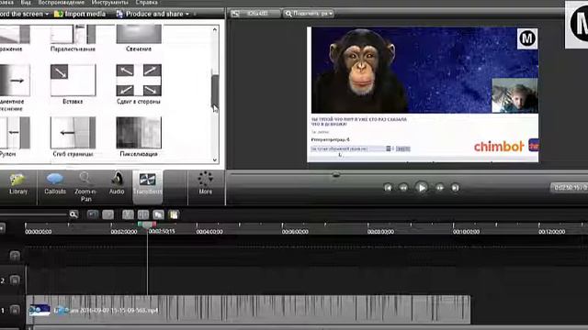Click the timeline zoom slider

[33, 214]
